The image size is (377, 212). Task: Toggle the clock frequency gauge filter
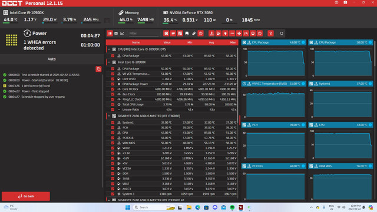(246, 34)
